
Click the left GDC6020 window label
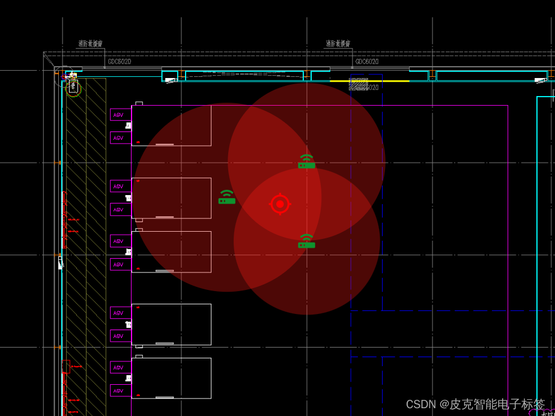coord(120,62)
